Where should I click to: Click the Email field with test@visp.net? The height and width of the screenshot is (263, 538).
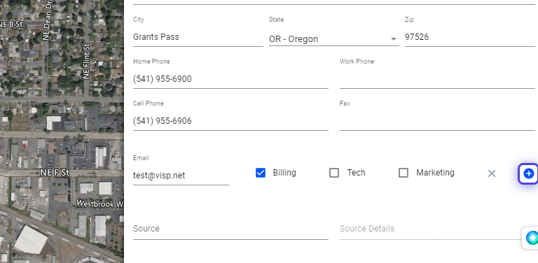click(181, 176)
